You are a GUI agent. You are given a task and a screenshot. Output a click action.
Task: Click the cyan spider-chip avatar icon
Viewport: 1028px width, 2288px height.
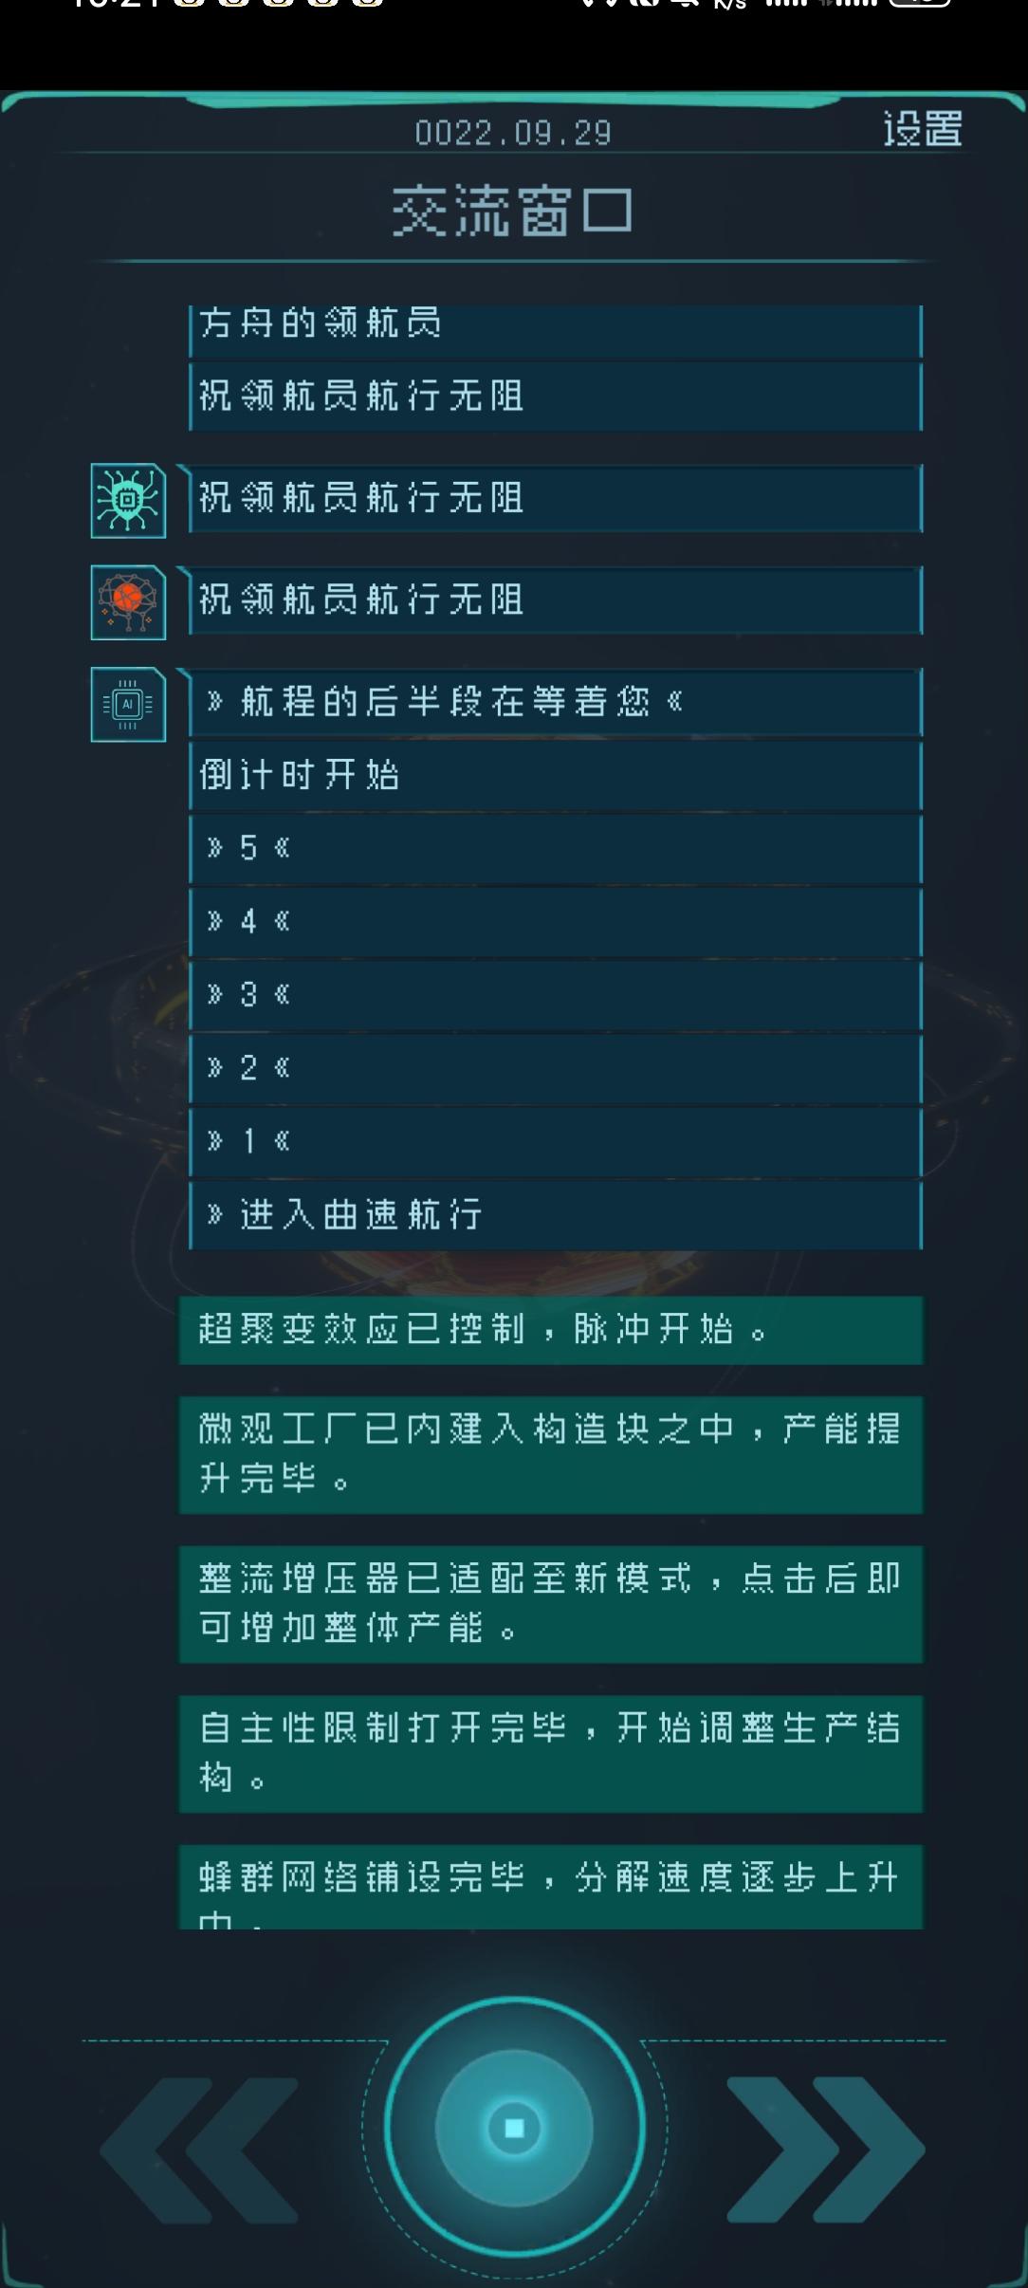[x=128, y=501]
